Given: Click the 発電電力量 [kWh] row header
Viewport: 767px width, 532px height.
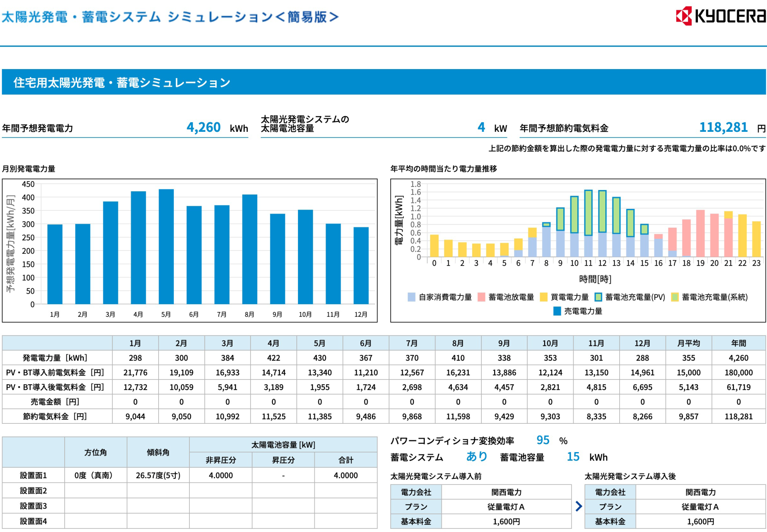Looking at the screenshot, I should (x=57, y=358).
